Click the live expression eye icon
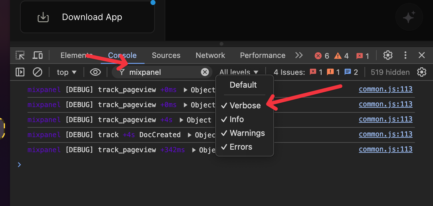Image resolution: width=433 pixels, height=206 pixels. pos(95,72)
